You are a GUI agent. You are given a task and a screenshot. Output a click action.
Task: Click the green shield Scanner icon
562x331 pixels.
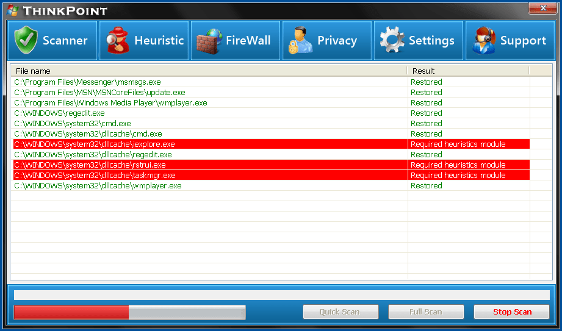(x=26, y=41)
